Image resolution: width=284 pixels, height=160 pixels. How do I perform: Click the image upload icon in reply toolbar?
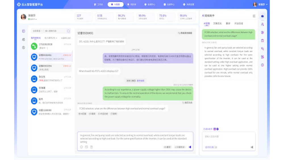[86, 147]
